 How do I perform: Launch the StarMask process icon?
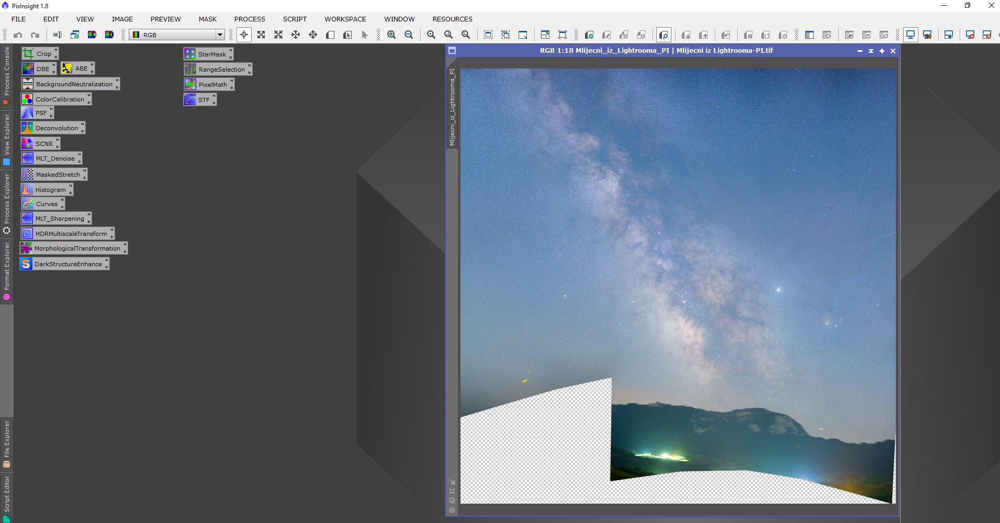(x=208, y=54)
